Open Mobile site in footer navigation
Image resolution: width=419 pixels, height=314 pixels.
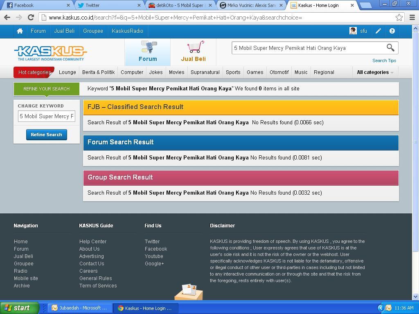(26, 278)
